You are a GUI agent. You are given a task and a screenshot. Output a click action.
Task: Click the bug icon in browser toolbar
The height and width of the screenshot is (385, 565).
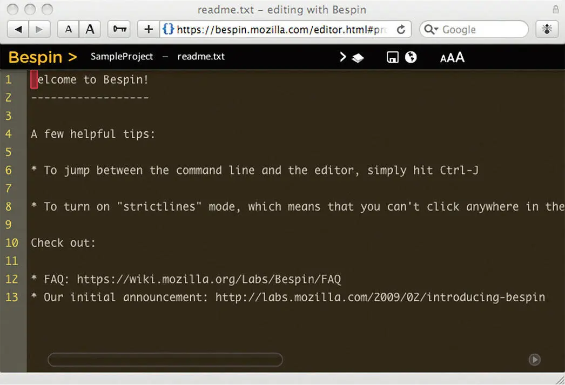[547, 29]
